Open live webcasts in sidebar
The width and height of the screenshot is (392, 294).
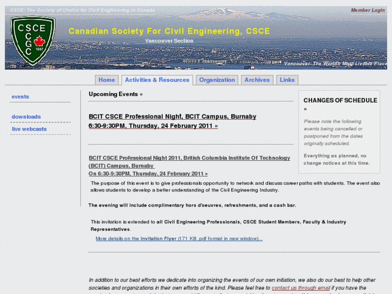(29, 129)
